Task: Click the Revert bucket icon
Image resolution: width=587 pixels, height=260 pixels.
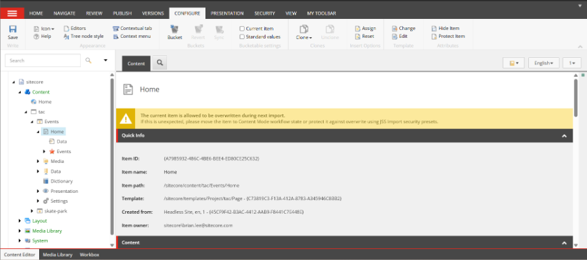Action: point(198,29)
